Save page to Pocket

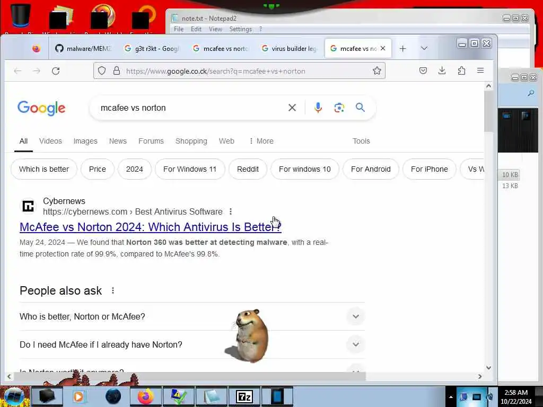click(423, 71)
